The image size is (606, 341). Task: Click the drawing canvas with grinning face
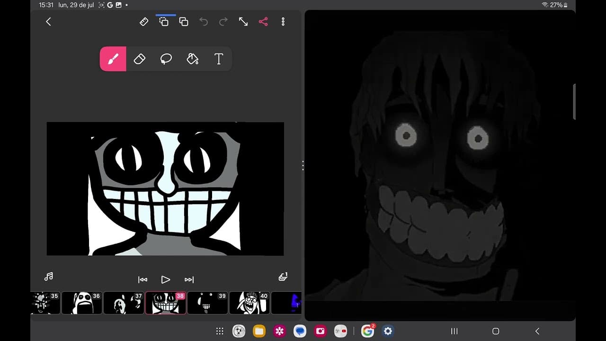165,188
